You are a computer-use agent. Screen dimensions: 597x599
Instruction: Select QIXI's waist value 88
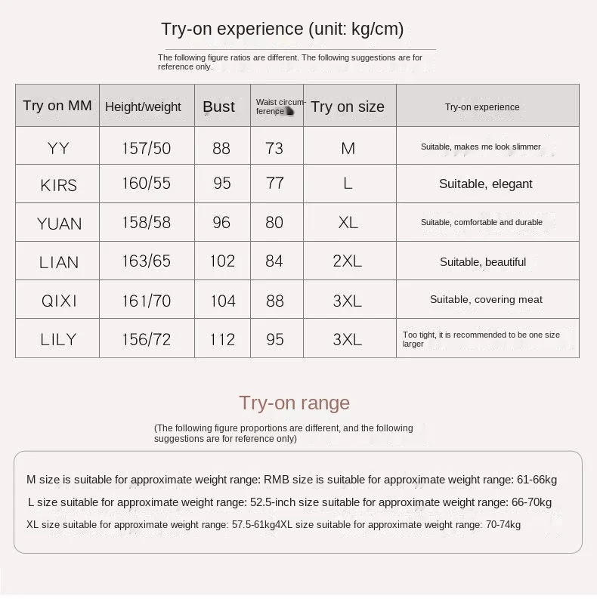coord(277,299)
